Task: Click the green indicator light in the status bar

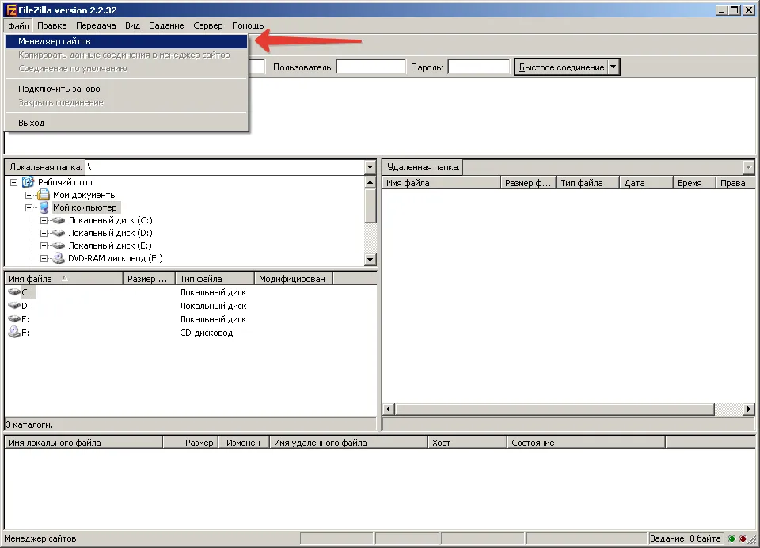Action: point(731,538)
